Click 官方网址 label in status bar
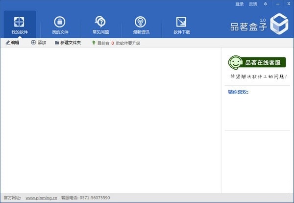 click(13, 198)
